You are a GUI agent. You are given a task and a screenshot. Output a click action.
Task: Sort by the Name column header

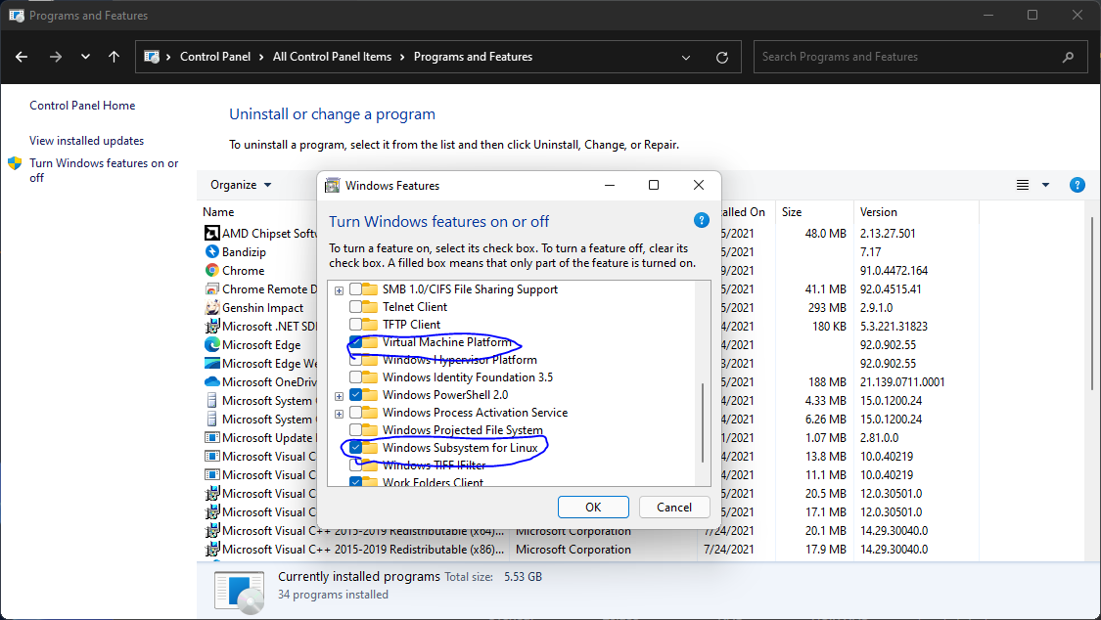(x=218, y=212)
